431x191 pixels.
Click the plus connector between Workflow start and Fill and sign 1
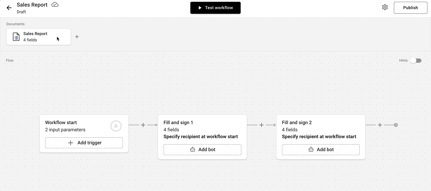[x=143, y=125]
